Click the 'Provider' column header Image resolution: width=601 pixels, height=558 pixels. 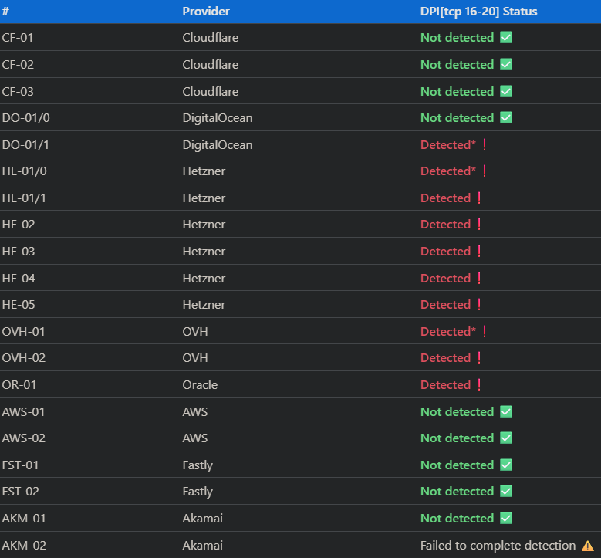[206, 12]
